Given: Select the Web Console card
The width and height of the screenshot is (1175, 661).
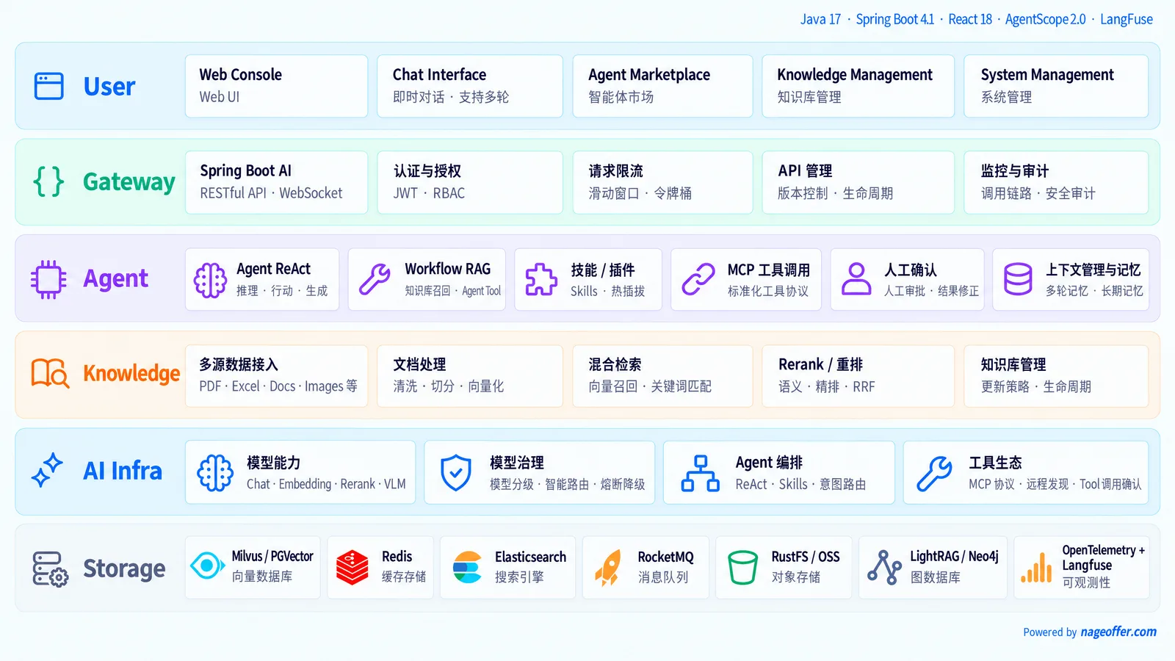Looking at the screenshot, I should (x=276, y=86).
